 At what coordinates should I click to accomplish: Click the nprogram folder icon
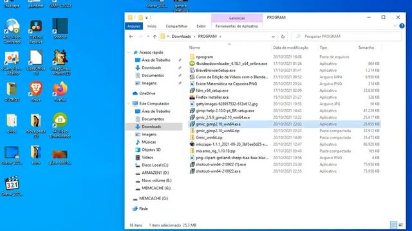point(192,56)
